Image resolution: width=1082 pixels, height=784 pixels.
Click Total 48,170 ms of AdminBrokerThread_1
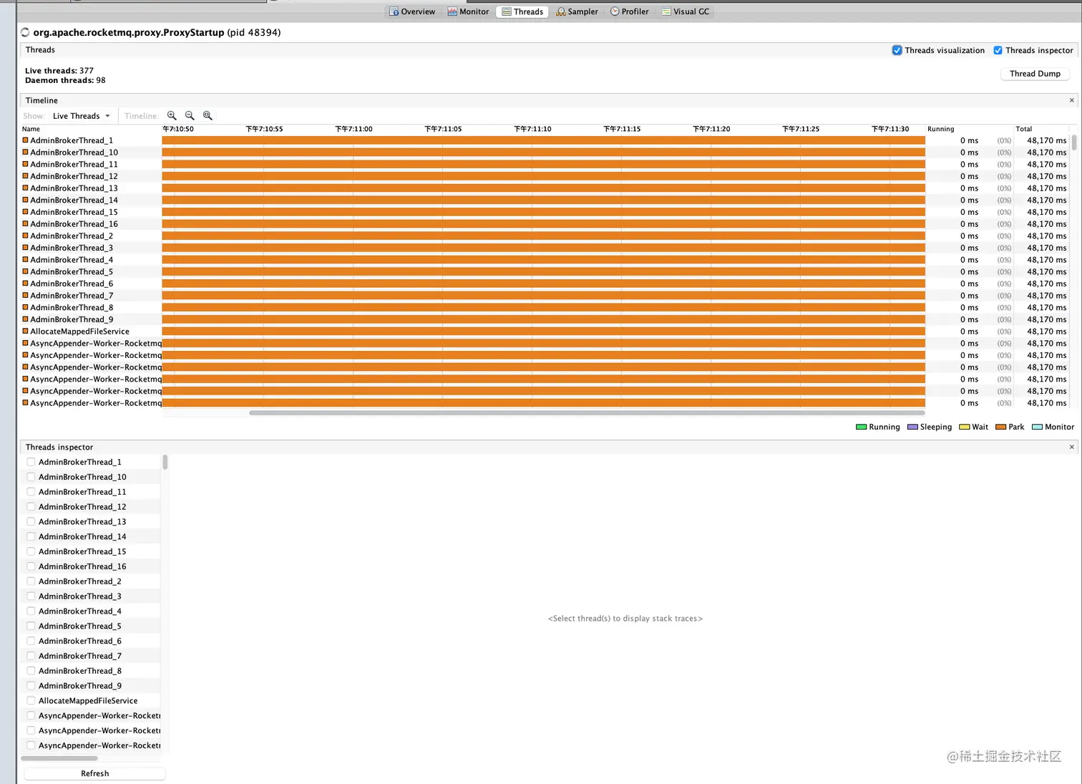point(1046,140)
